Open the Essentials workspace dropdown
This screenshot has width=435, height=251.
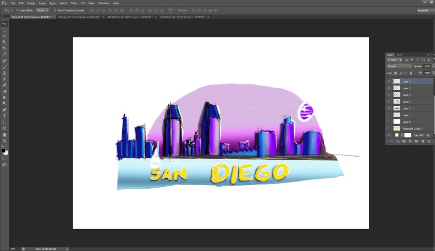[x=423, y=10]
